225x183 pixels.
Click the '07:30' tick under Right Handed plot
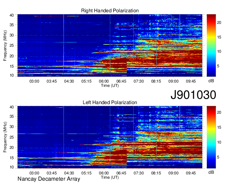tap(139, 81)
